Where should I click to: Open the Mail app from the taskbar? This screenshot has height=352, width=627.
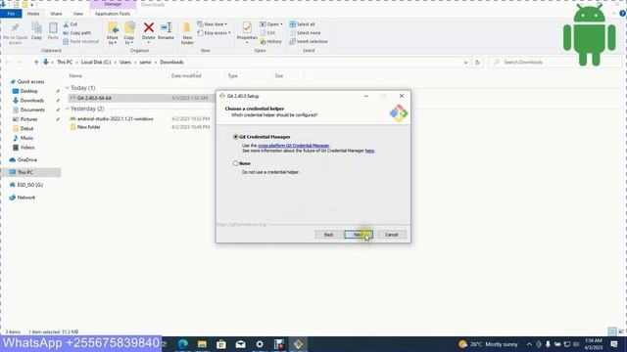240,344
